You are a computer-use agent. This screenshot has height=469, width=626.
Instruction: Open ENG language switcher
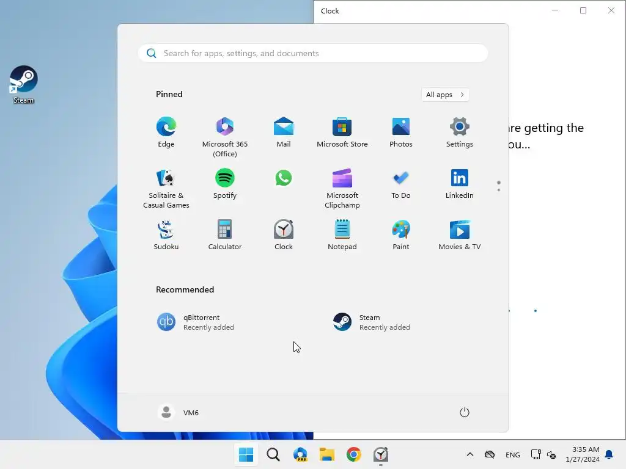(513, 454)
